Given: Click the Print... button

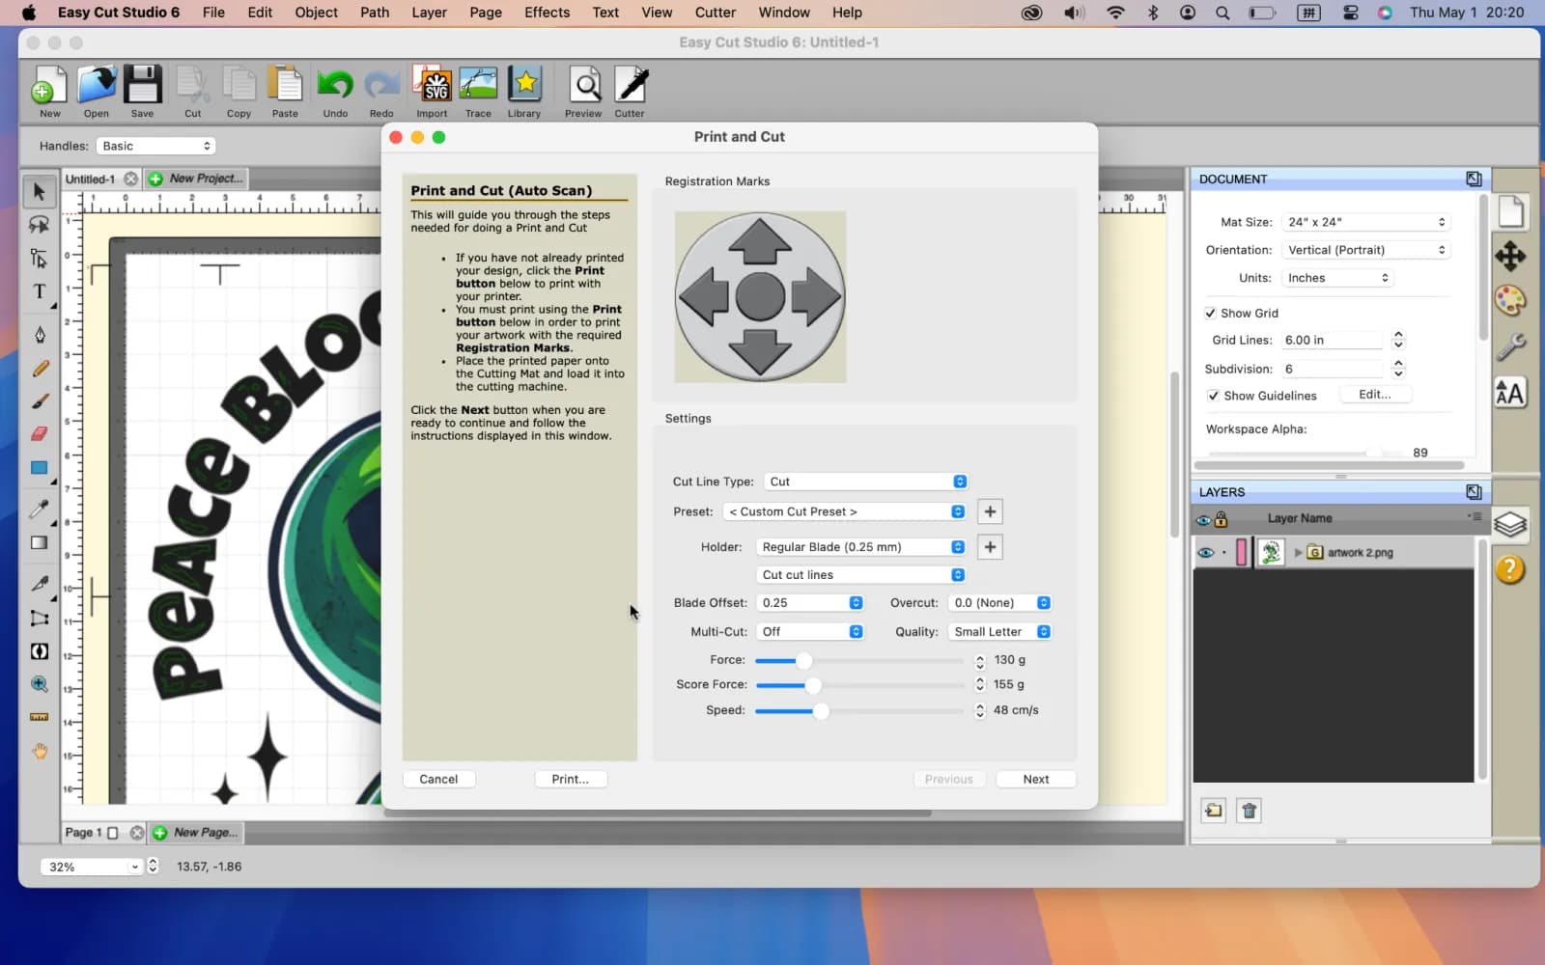Looking at the screenshot, I should click(x=571, y=779).
